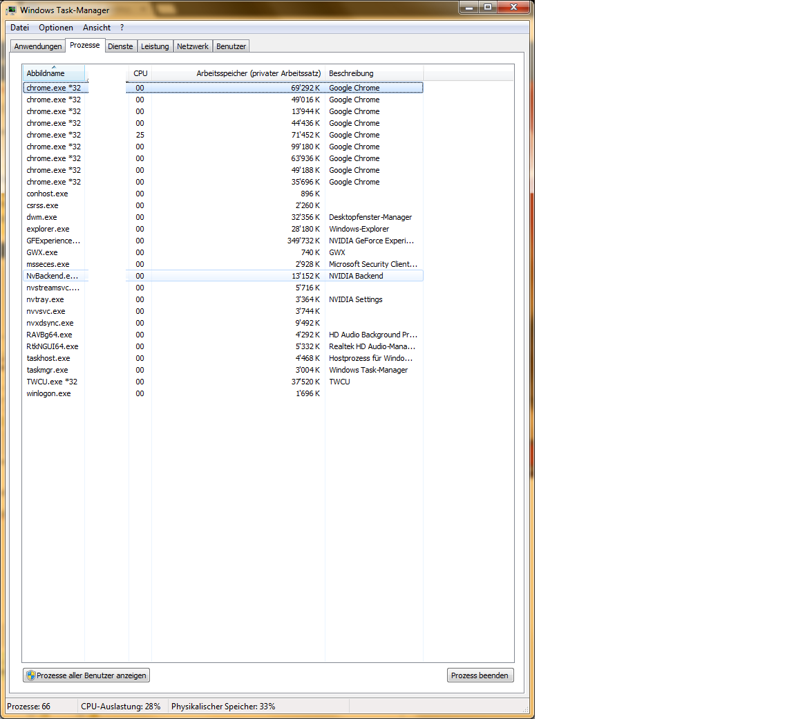Select the msseces.exe process
Screen dimensions: 796x719
[223, 264]
